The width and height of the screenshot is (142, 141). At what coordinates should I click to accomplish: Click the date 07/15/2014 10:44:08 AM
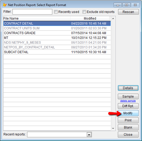(89, 33)
